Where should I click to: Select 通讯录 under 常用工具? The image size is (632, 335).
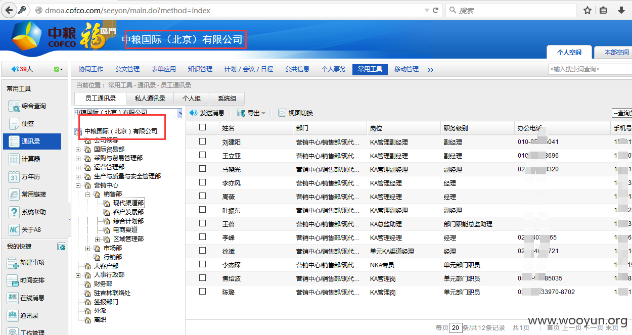(x=31, y=141)
